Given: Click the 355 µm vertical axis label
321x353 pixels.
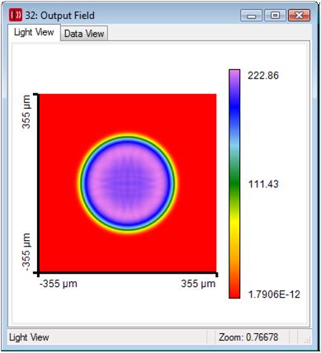Looking at the screenshot, I should click(26, 112).
